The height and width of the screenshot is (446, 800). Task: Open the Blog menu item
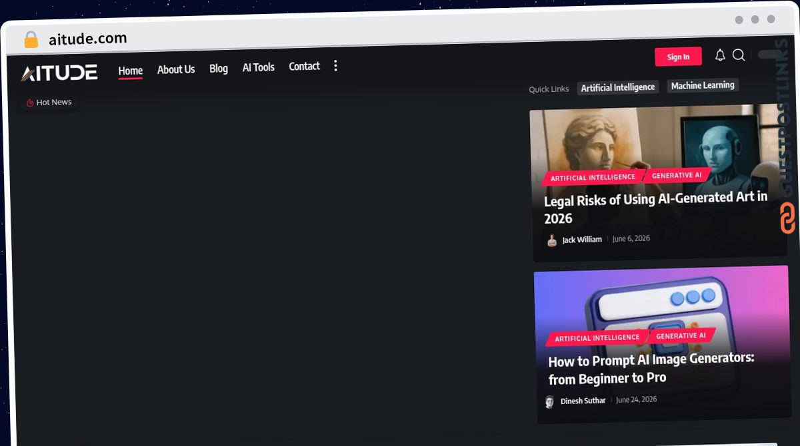pyautogui.click(x=219, y=69)
